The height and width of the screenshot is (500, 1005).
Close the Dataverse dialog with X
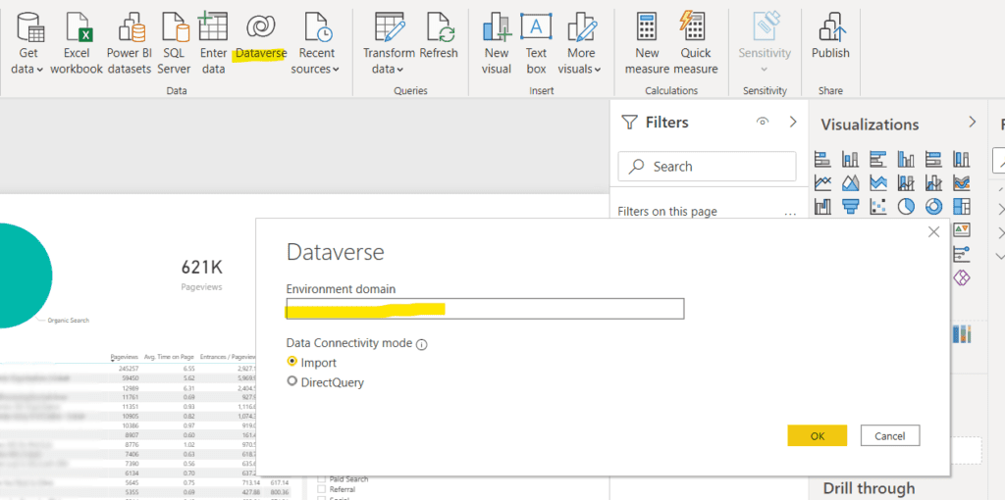[x=934, y=231]
